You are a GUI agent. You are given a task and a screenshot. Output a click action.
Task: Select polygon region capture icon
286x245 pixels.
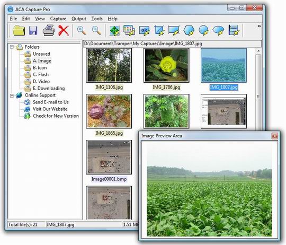[x=189, y=30]
